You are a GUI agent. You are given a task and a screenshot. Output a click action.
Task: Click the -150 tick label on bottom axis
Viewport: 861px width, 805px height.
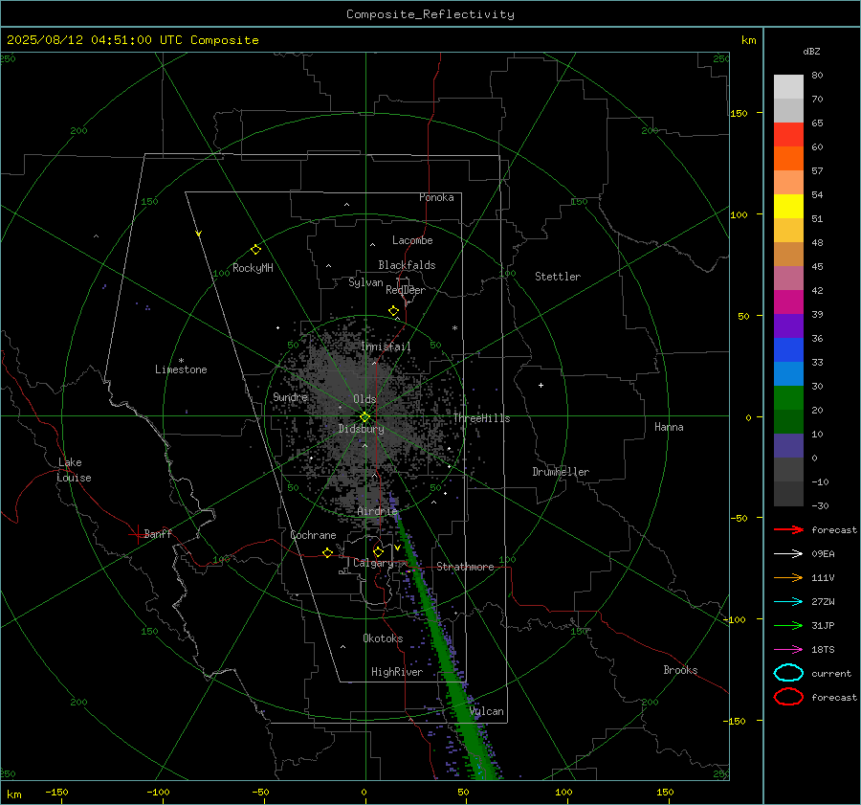click(56, 792)
